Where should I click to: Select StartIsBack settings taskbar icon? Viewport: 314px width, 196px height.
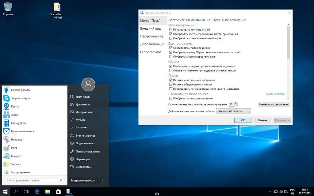tap(69, 192)
